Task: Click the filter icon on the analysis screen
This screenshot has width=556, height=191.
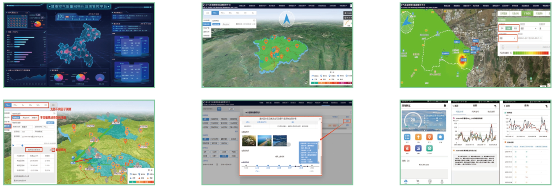Action: (495, 106)
